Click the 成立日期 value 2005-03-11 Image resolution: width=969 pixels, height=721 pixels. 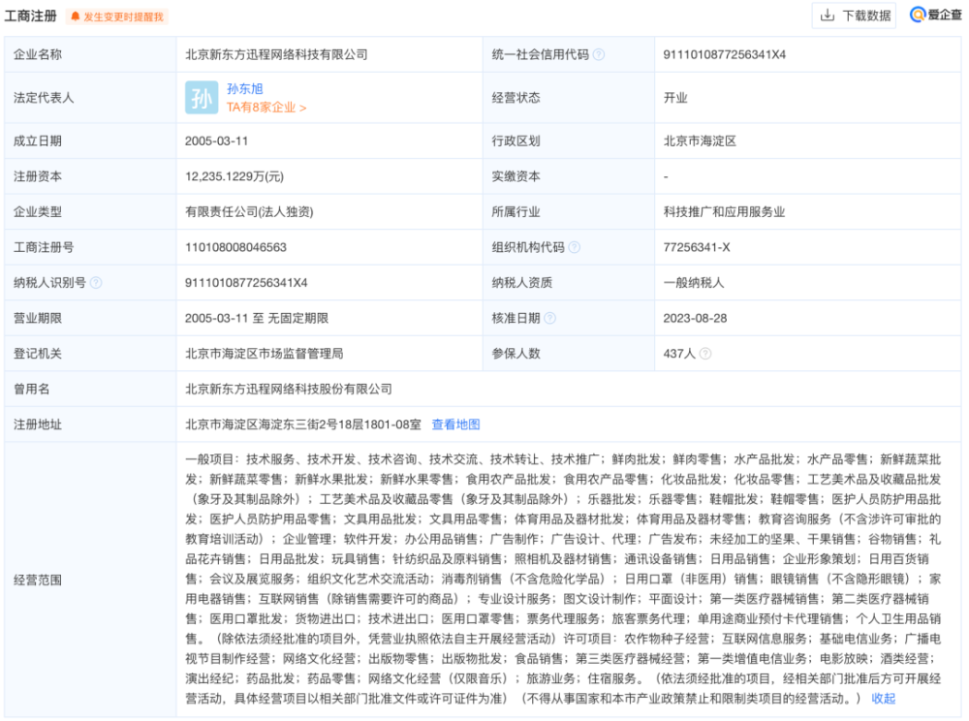click(216, 141)
